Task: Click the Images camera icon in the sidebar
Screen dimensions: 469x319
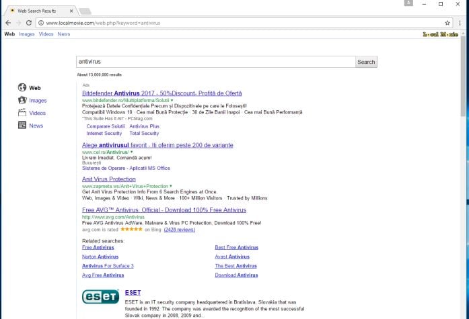Action: pos(22,100)
